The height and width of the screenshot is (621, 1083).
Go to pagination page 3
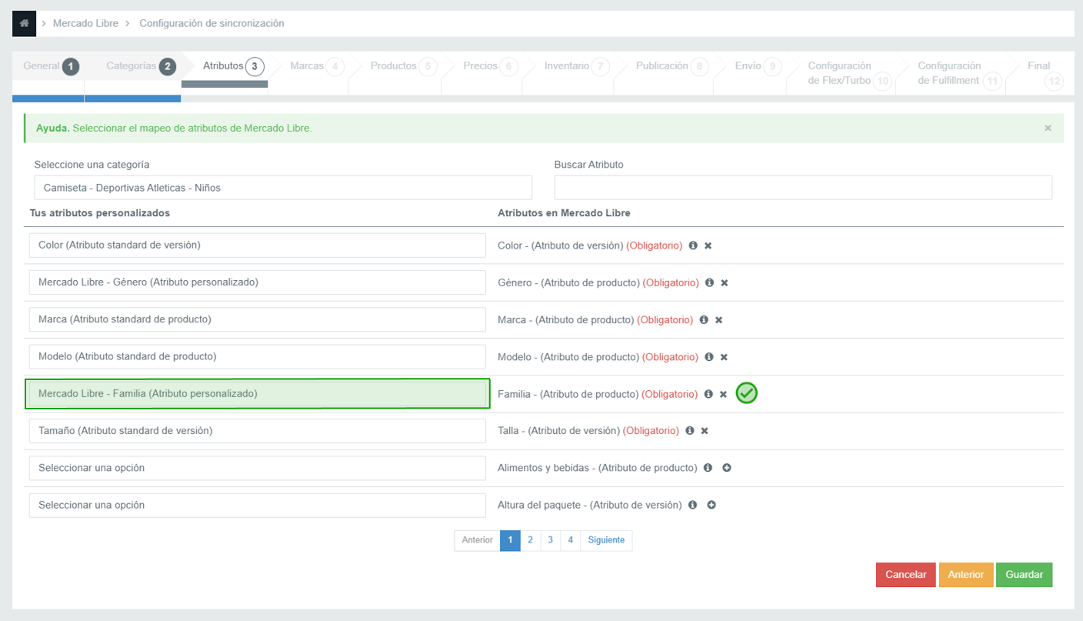tap(551, 540)
